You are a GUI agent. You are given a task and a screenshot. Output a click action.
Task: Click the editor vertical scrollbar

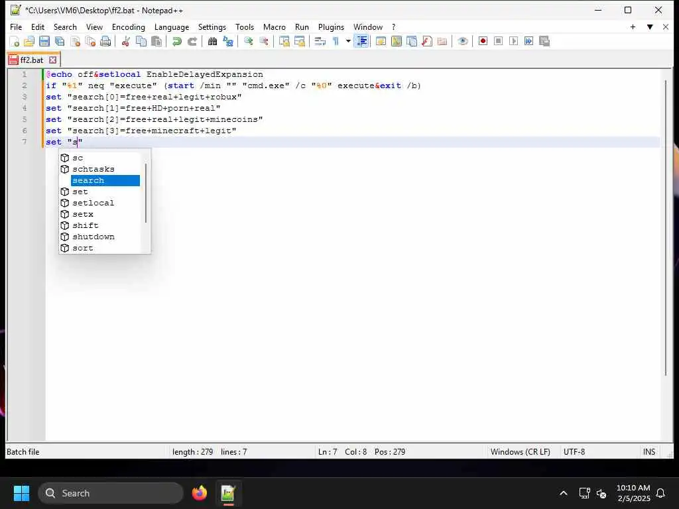tap(666, 228)
